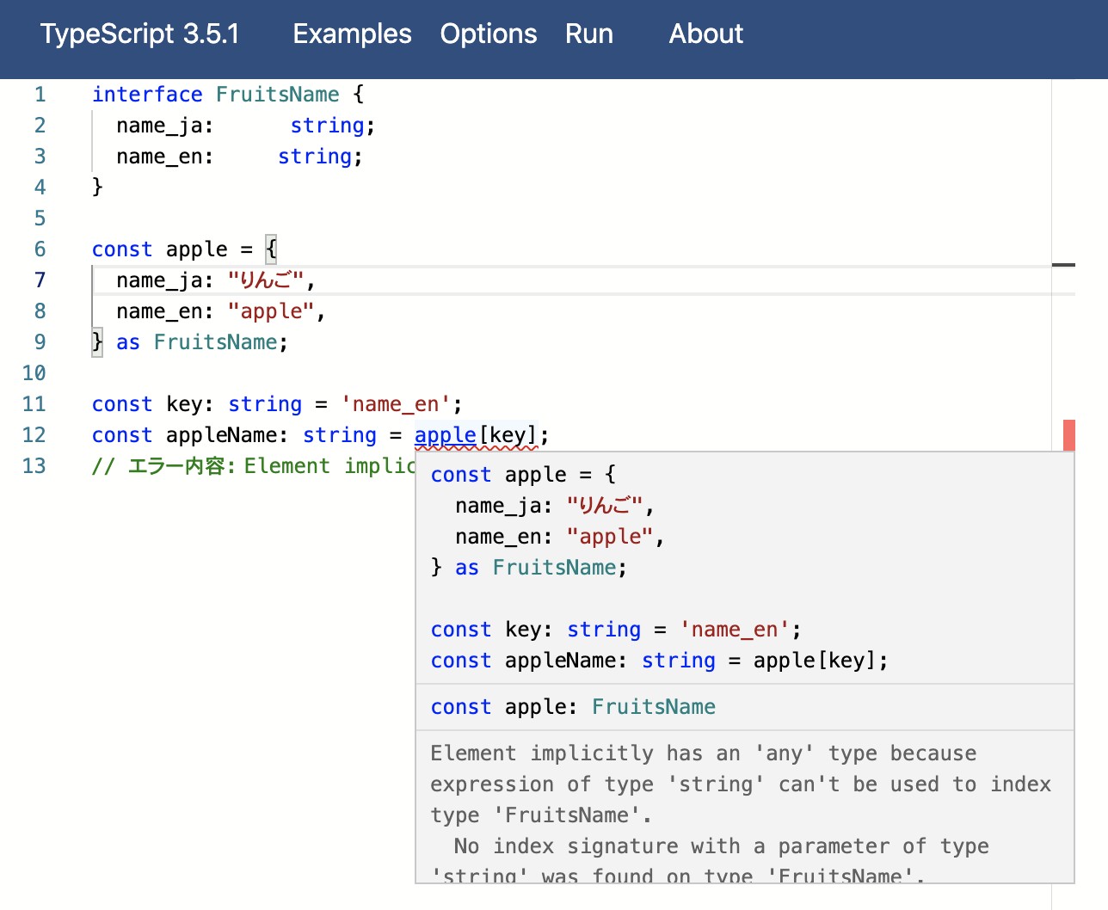Open the About page
The width and height of the screenshot is (1108, 910).
[x=705, y=34]
